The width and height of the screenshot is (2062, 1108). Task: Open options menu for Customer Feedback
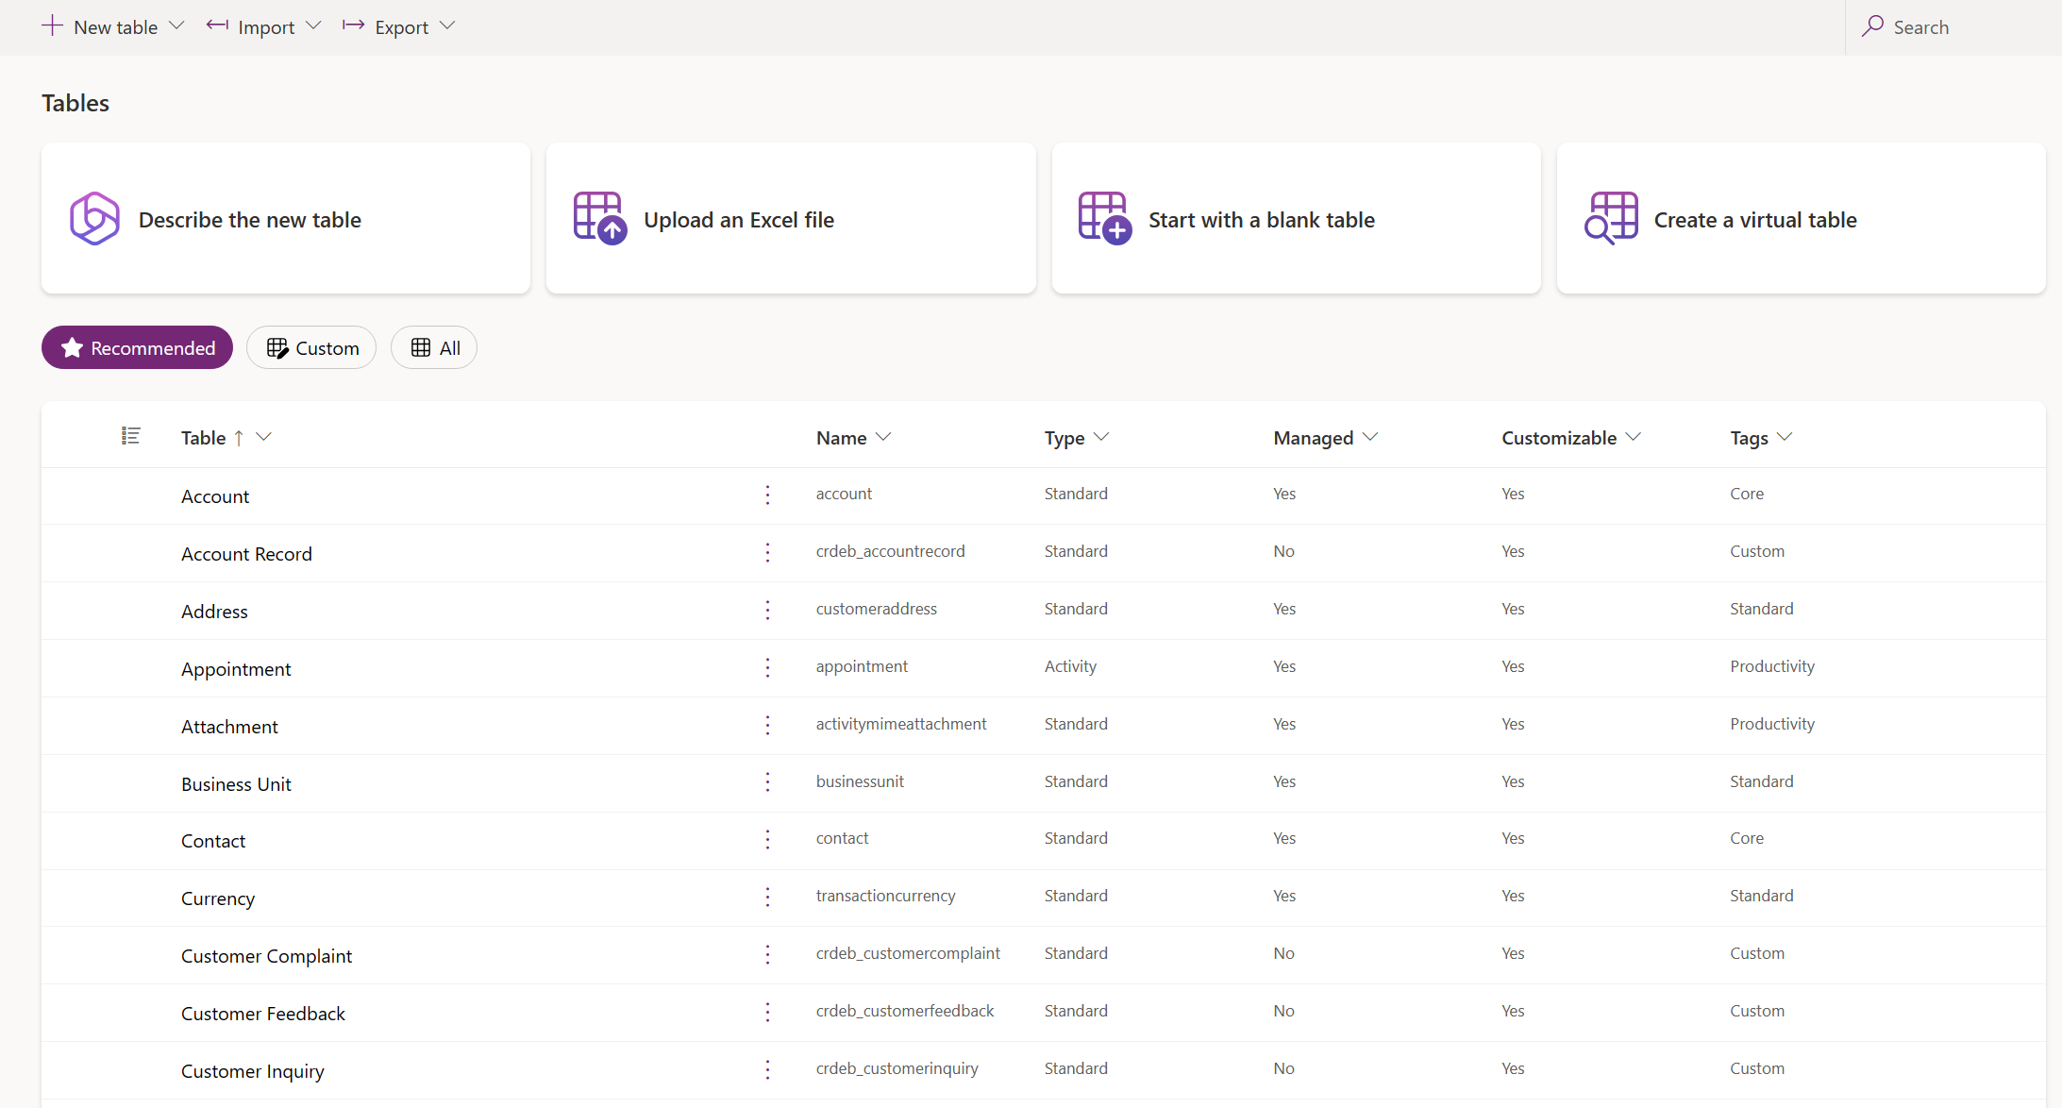click(x=766, y=1010)
